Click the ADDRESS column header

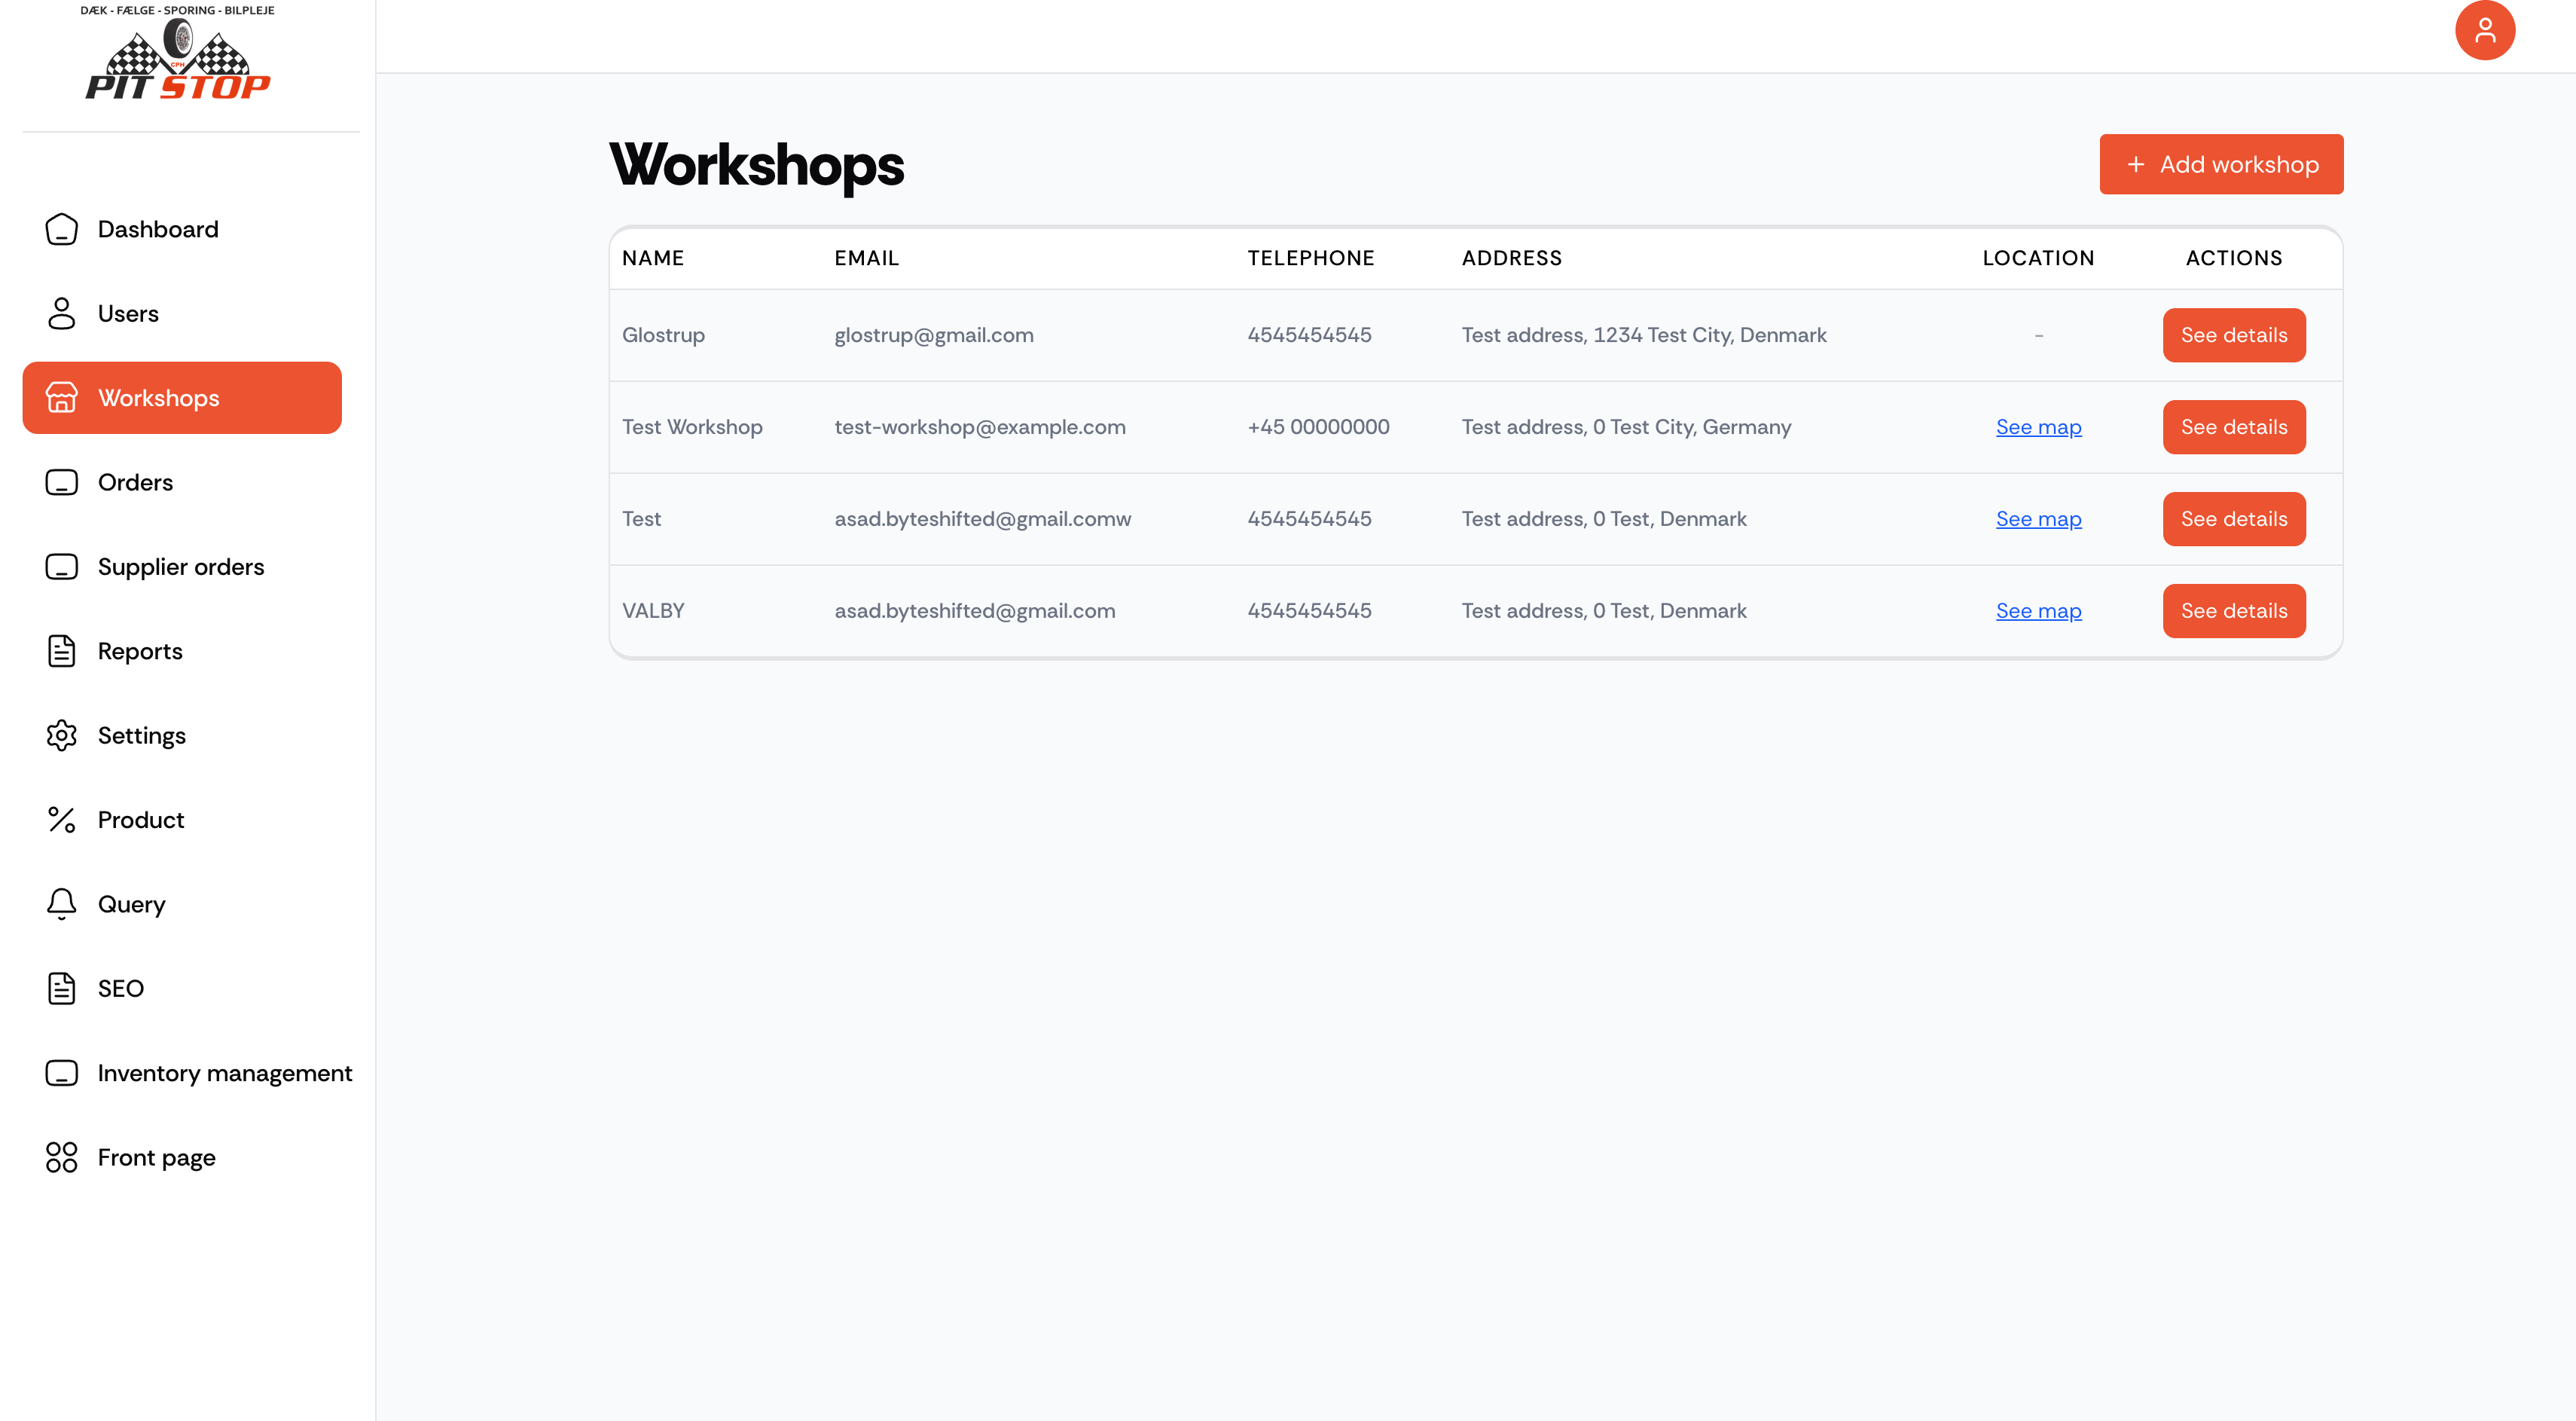click(x=1512, y=258)
